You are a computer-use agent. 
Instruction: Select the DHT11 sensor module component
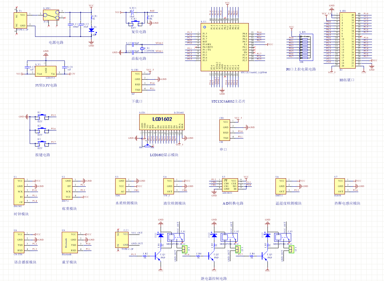[x=281, y=186]
